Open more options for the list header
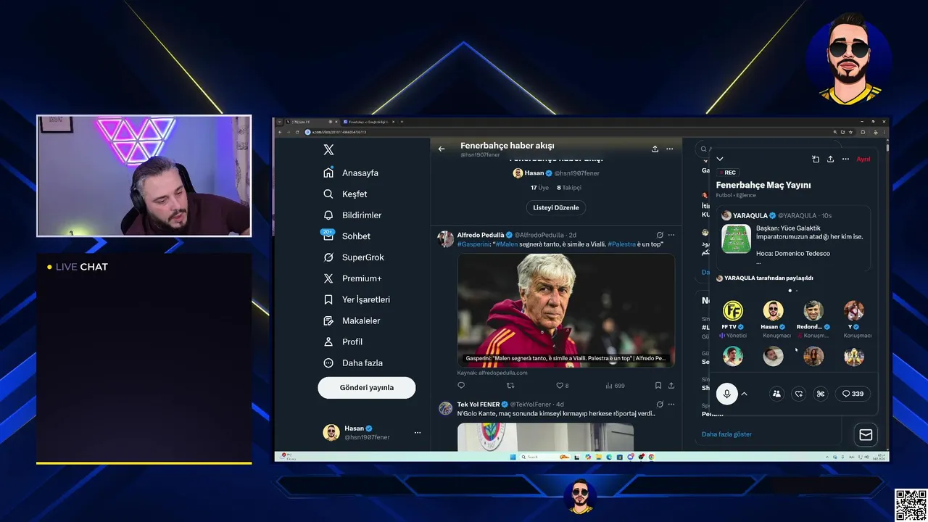 [671, 149]
